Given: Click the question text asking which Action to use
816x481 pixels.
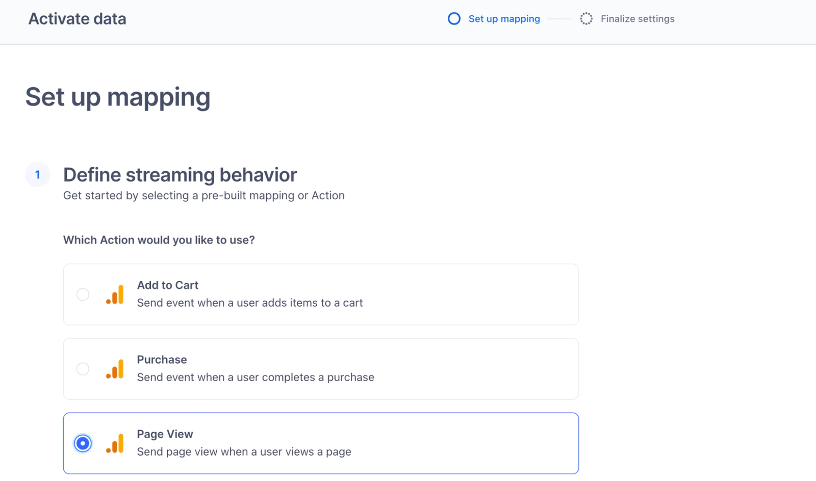Looking at the screenshot, I should (159, 239).
